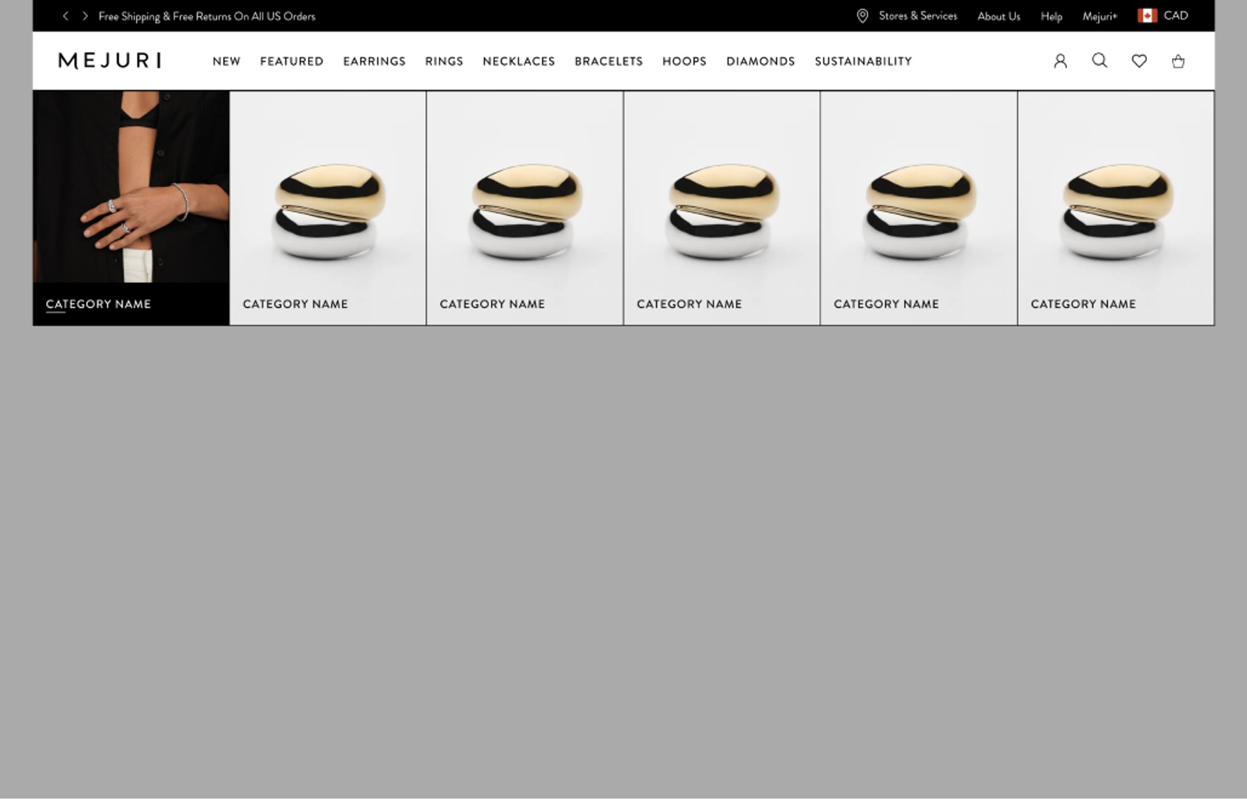
Task: Go to Mejuri home logo
Action: 110,61
